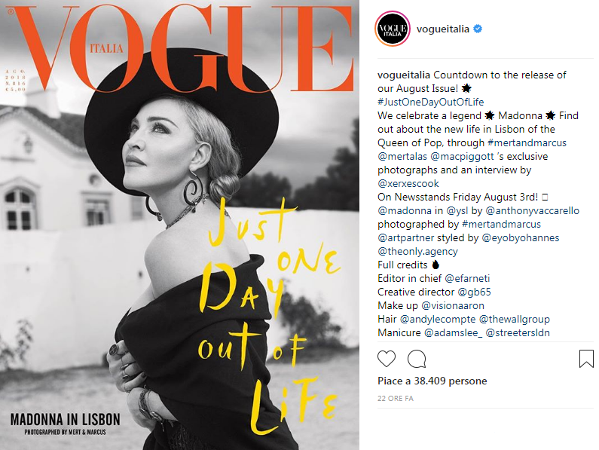Screen dimensions: 599x450
Task: Open the @gb65 creative director mention
Action: pyautogui.click(x=474, y=292)
